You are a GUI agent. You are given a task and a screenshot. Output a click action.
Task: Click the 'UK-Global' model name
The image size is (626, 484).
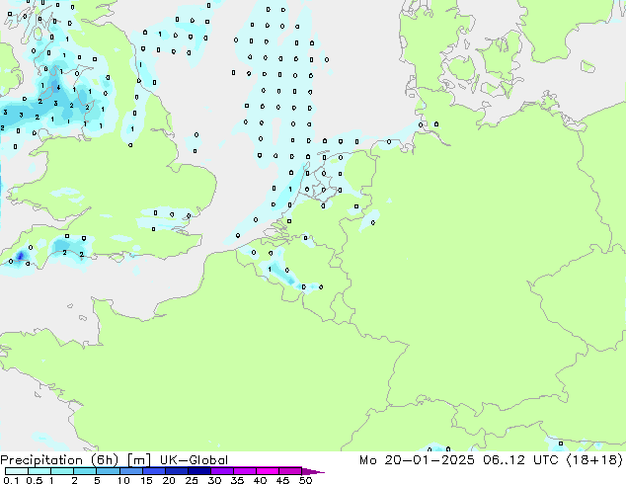pos(194,460)
